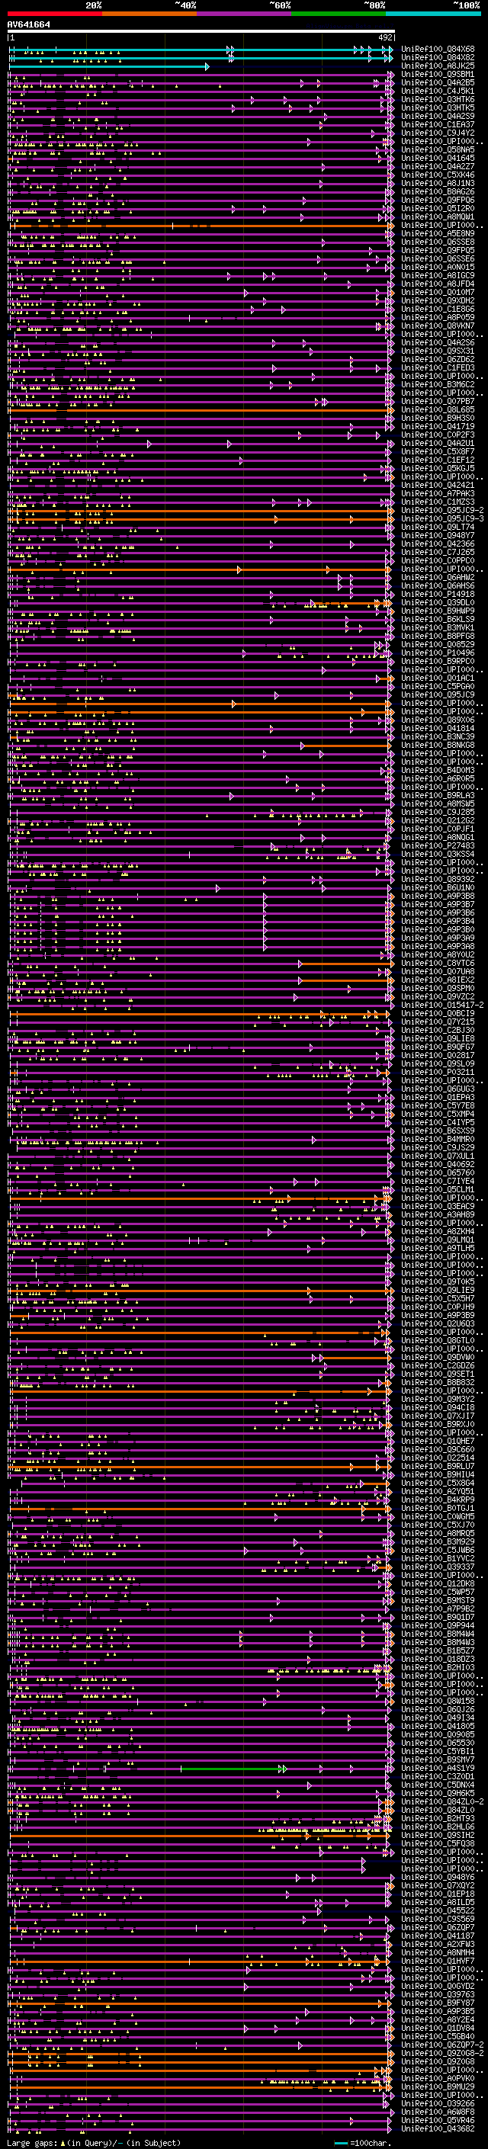Select the UniRef100_Q42421 label
The image size is (488, 2149).
(438, 486)
